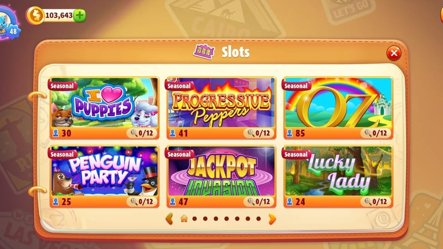The width and height of the screenshot is (443, 249).
Task: Open the Lucky Lady slot game
Action: (x=338, y=177)
